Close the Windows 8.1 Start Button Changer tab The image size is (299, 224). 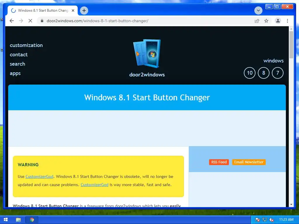[73, 10]
